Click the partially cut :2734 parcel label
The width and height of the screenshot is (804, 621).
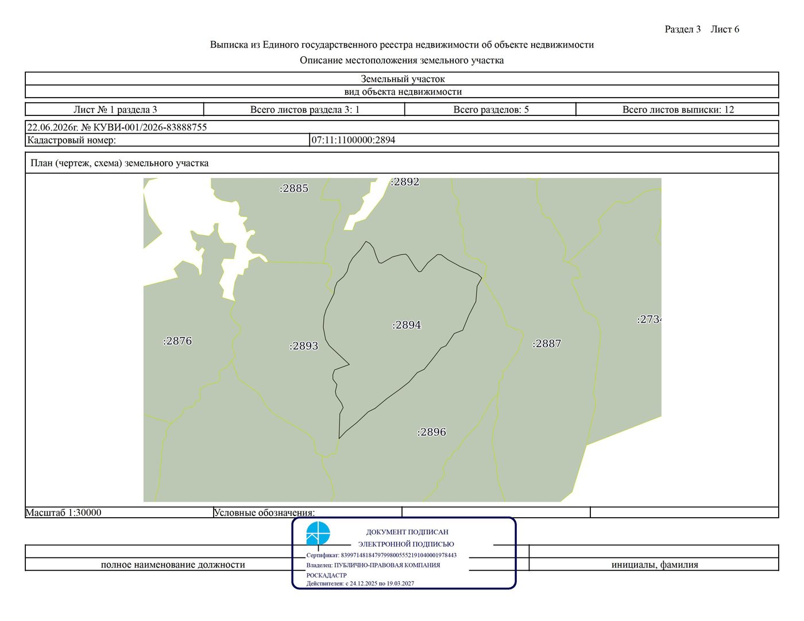650,320
